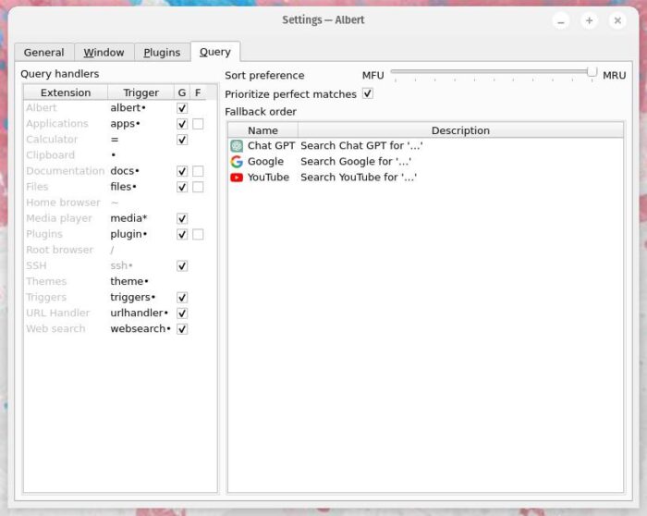
Task: Toggle the G checkbox for Documentation
Action: point(182,171)
